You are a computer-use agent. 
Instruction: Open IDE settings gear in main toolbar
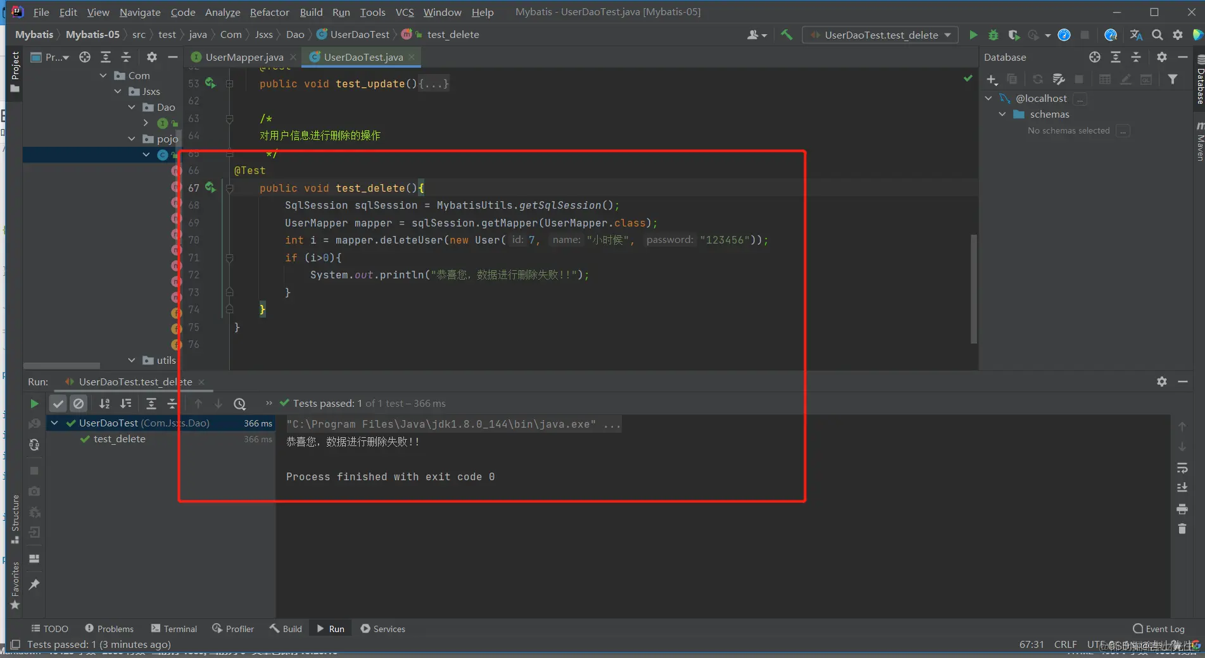point(1177,35)
